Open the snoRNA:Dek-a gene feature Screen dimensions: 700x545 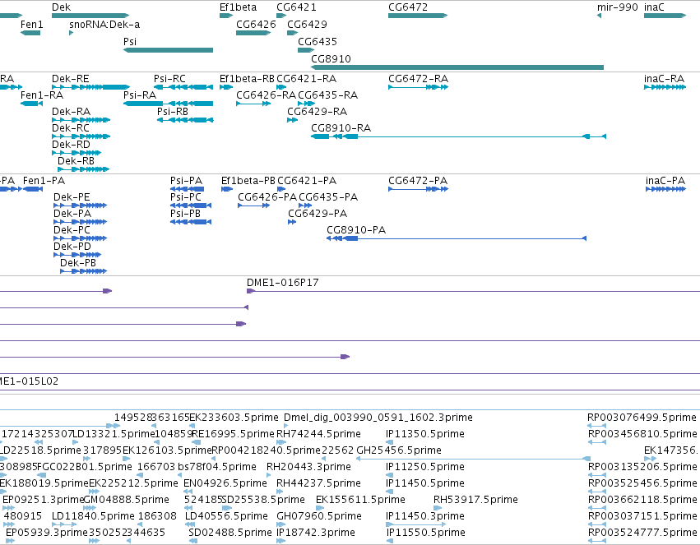72,33
